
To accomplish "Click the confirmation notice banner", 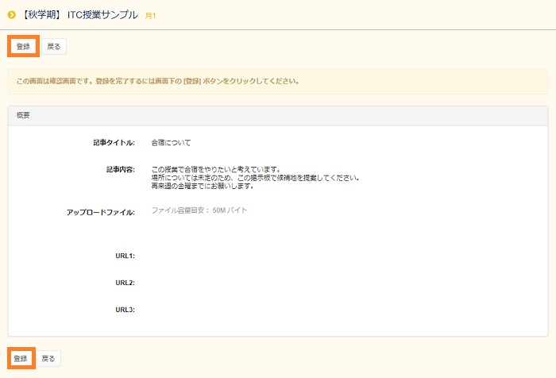I will tap(278, 81).
